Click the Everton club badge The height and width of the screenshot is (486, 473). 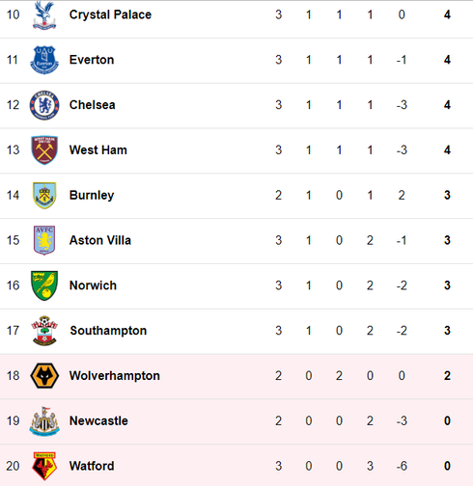point(44,60)
